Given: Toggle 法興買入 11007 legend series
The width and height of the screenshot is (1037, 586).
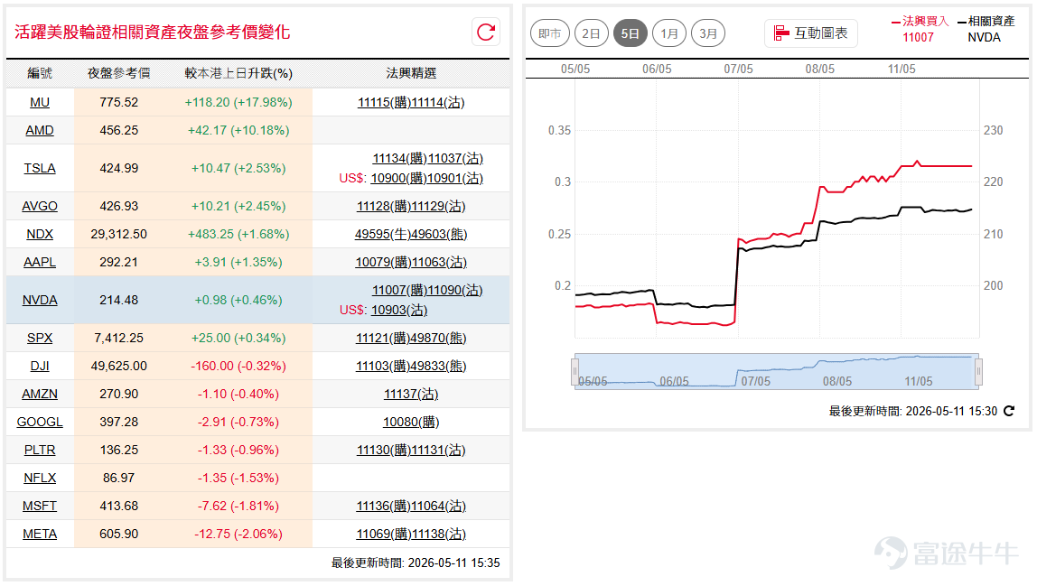Looking at the screenshot, I should 920,29.
